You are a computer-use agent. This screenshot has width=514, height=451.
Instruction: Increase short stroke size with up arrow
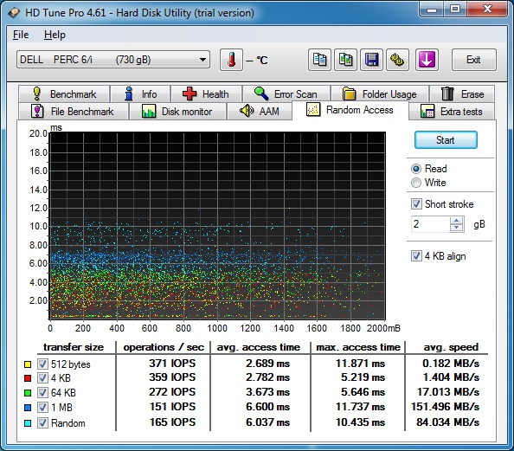click(456, 221)
